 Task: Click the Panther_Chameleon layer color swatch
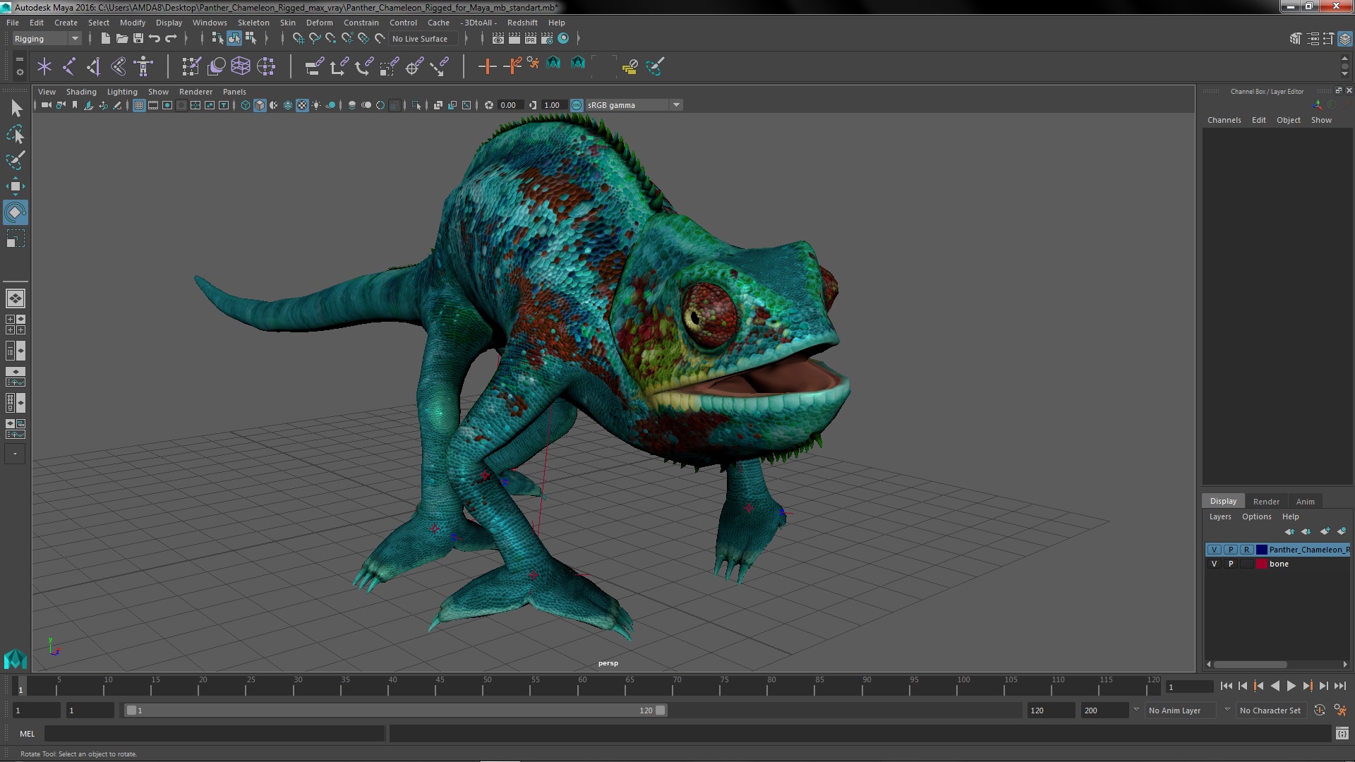1261,550
